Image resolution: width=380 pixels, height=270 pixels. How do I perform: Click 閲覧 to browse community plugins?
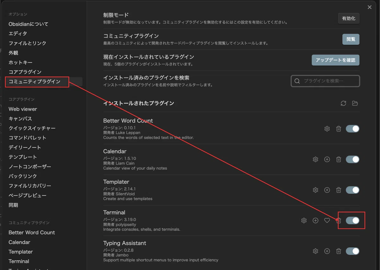(351, 39)
